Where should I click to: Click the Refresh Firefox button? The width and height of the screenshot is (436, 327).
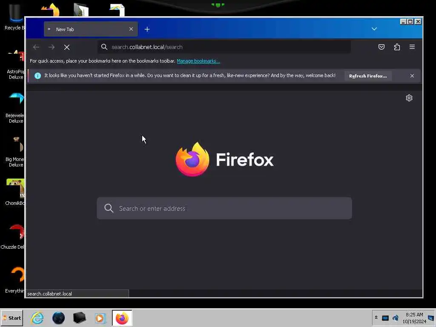(x=368, y=76)
